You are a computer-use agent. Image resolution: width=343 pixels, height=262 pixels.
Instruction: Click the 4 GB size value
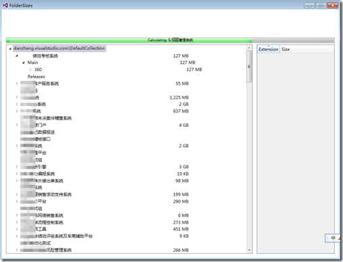tap(184, 125)
